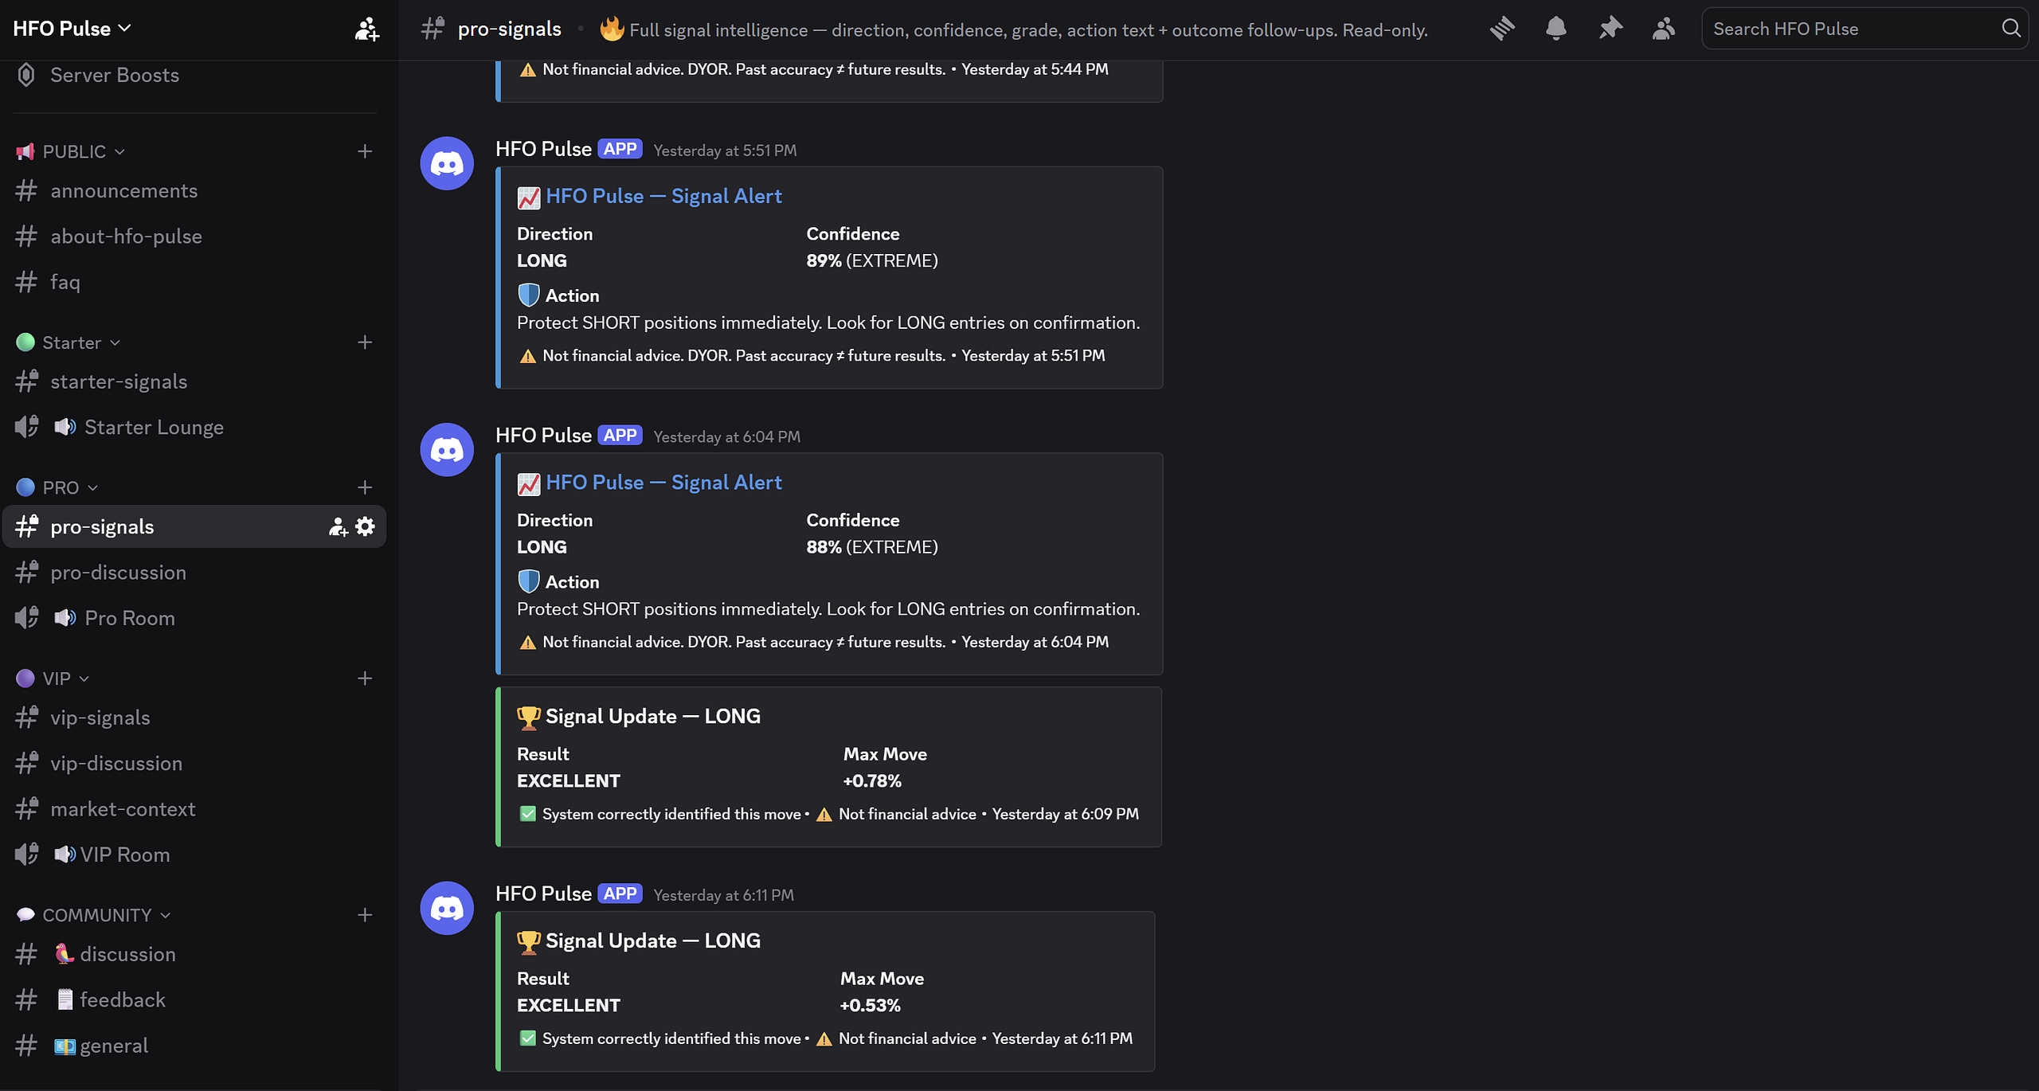This screenshot has width=2039, height=1091.
Task: Open Signal Alert link in 89% confidence embed
Action: pyautogui.click(x=663, y=196)
